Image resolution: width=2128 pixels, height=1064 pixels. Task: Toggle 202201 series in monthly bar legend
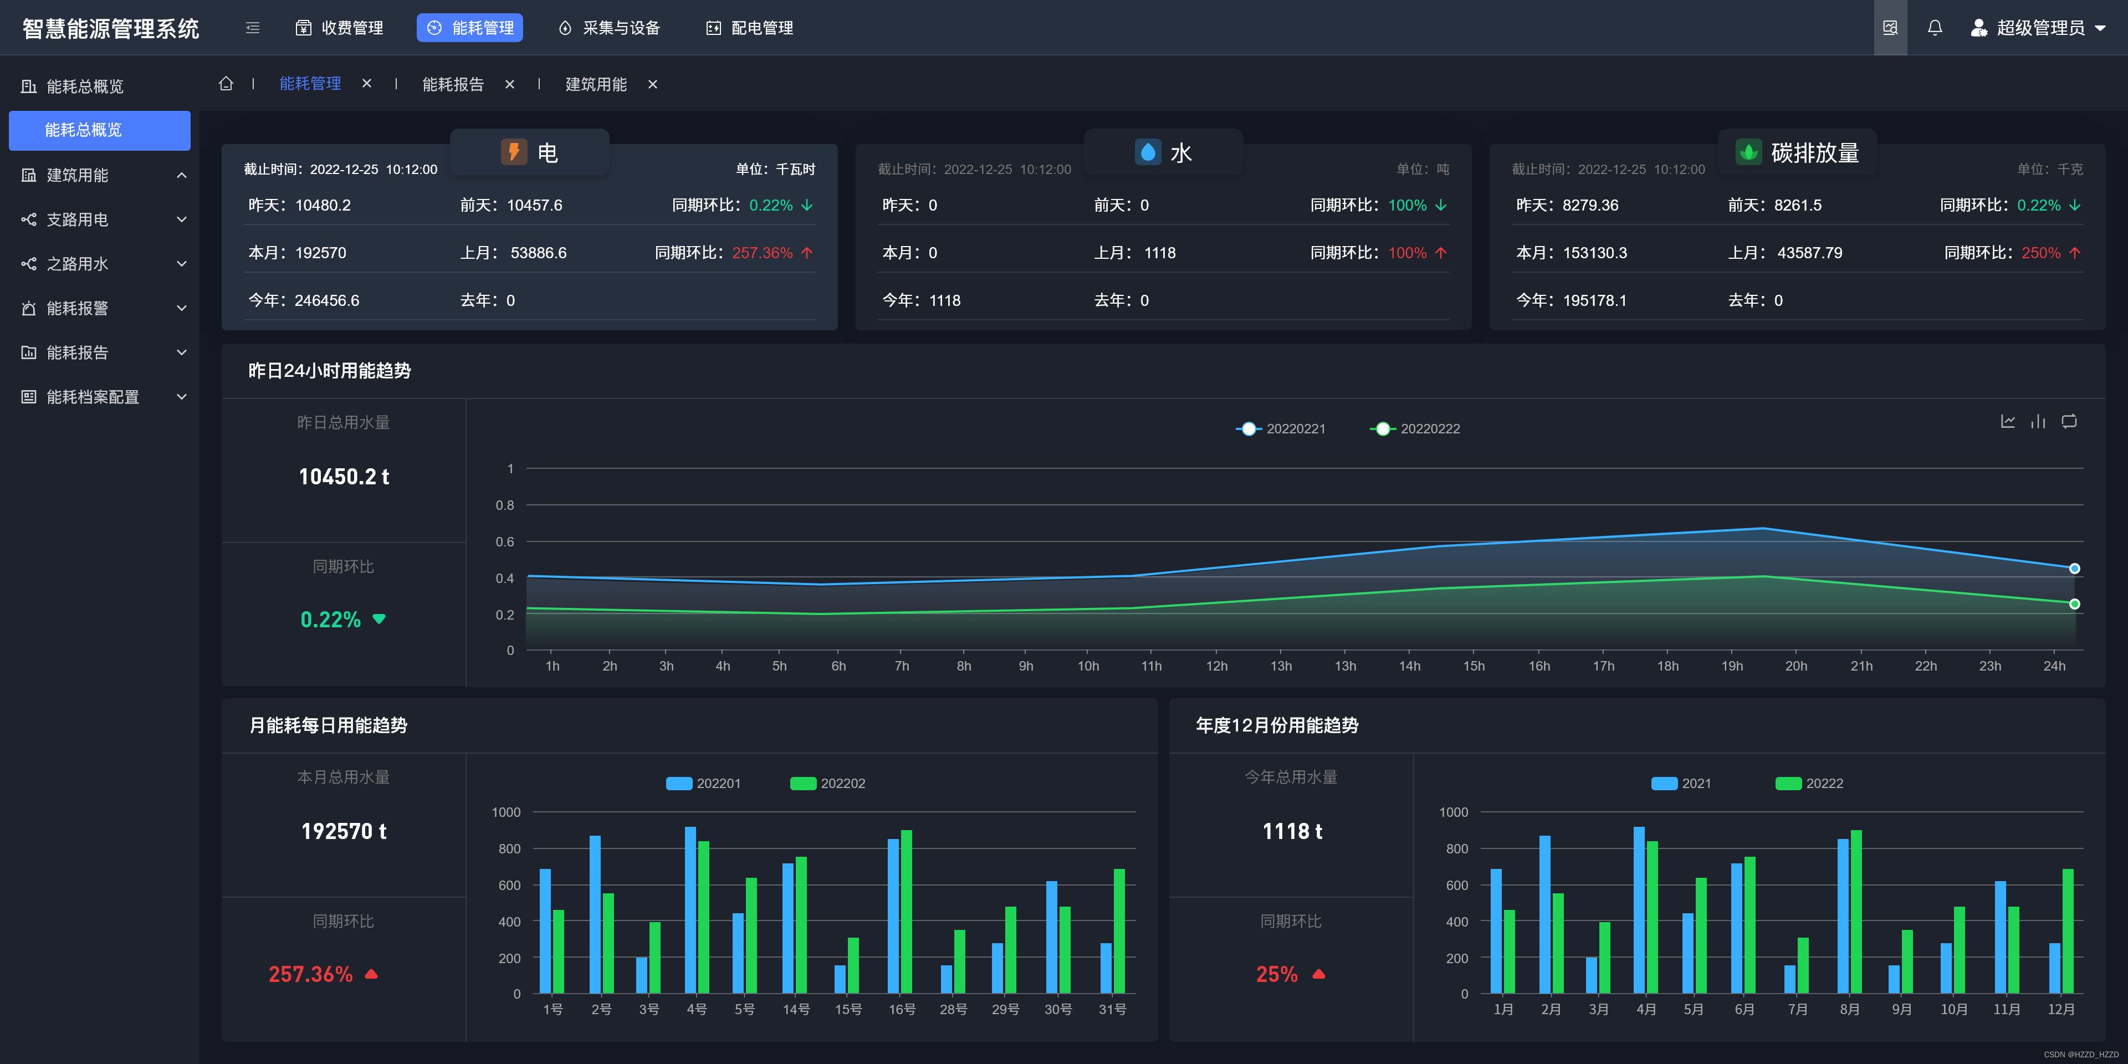point(679,783)
